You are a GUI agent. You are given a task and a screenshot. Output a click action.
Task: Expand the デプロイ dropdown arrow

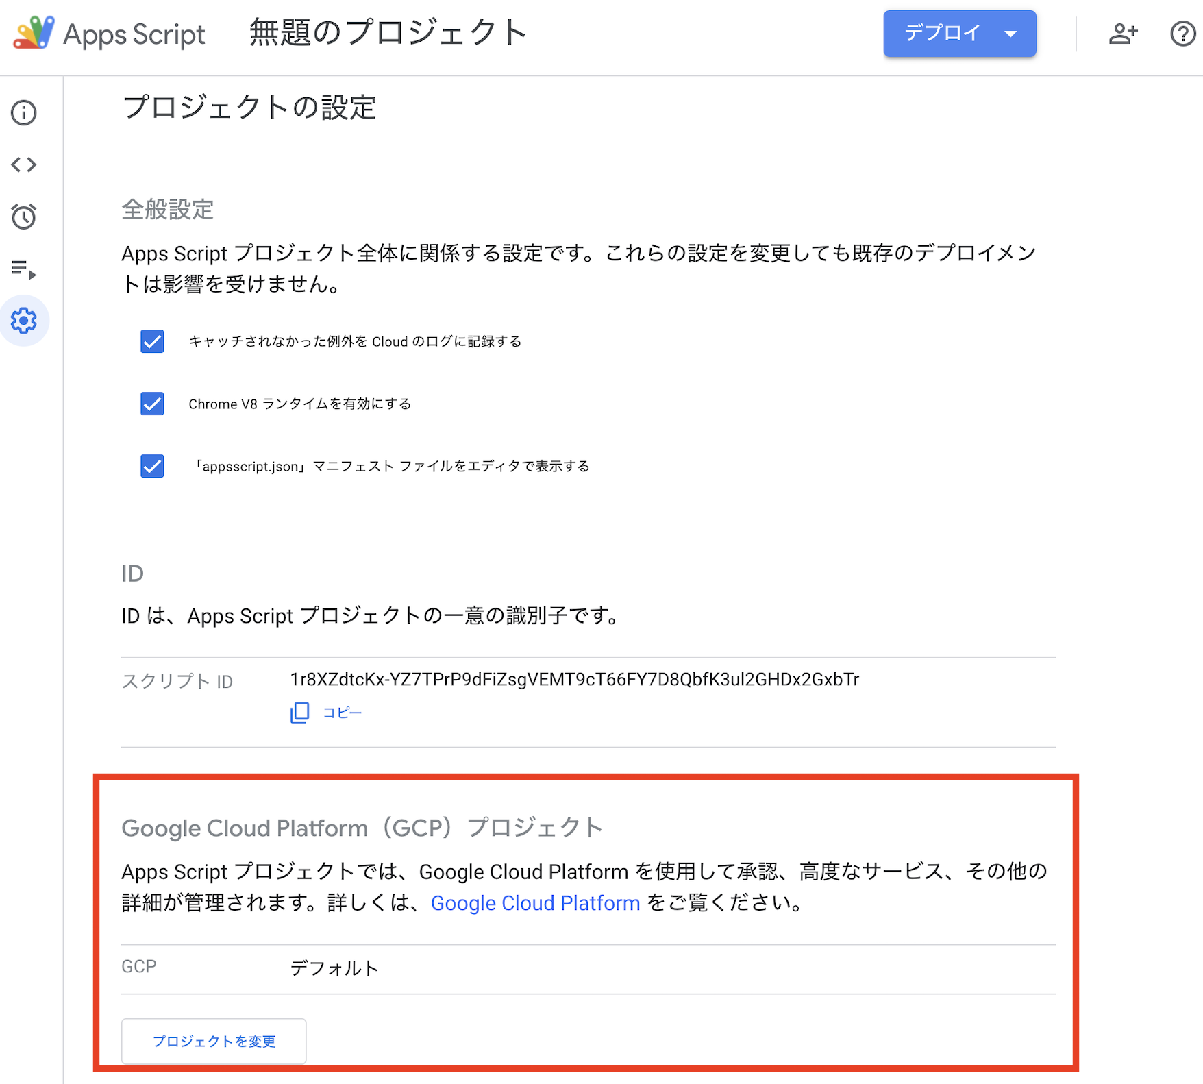pyautogui.click(x=1010, y=34)
